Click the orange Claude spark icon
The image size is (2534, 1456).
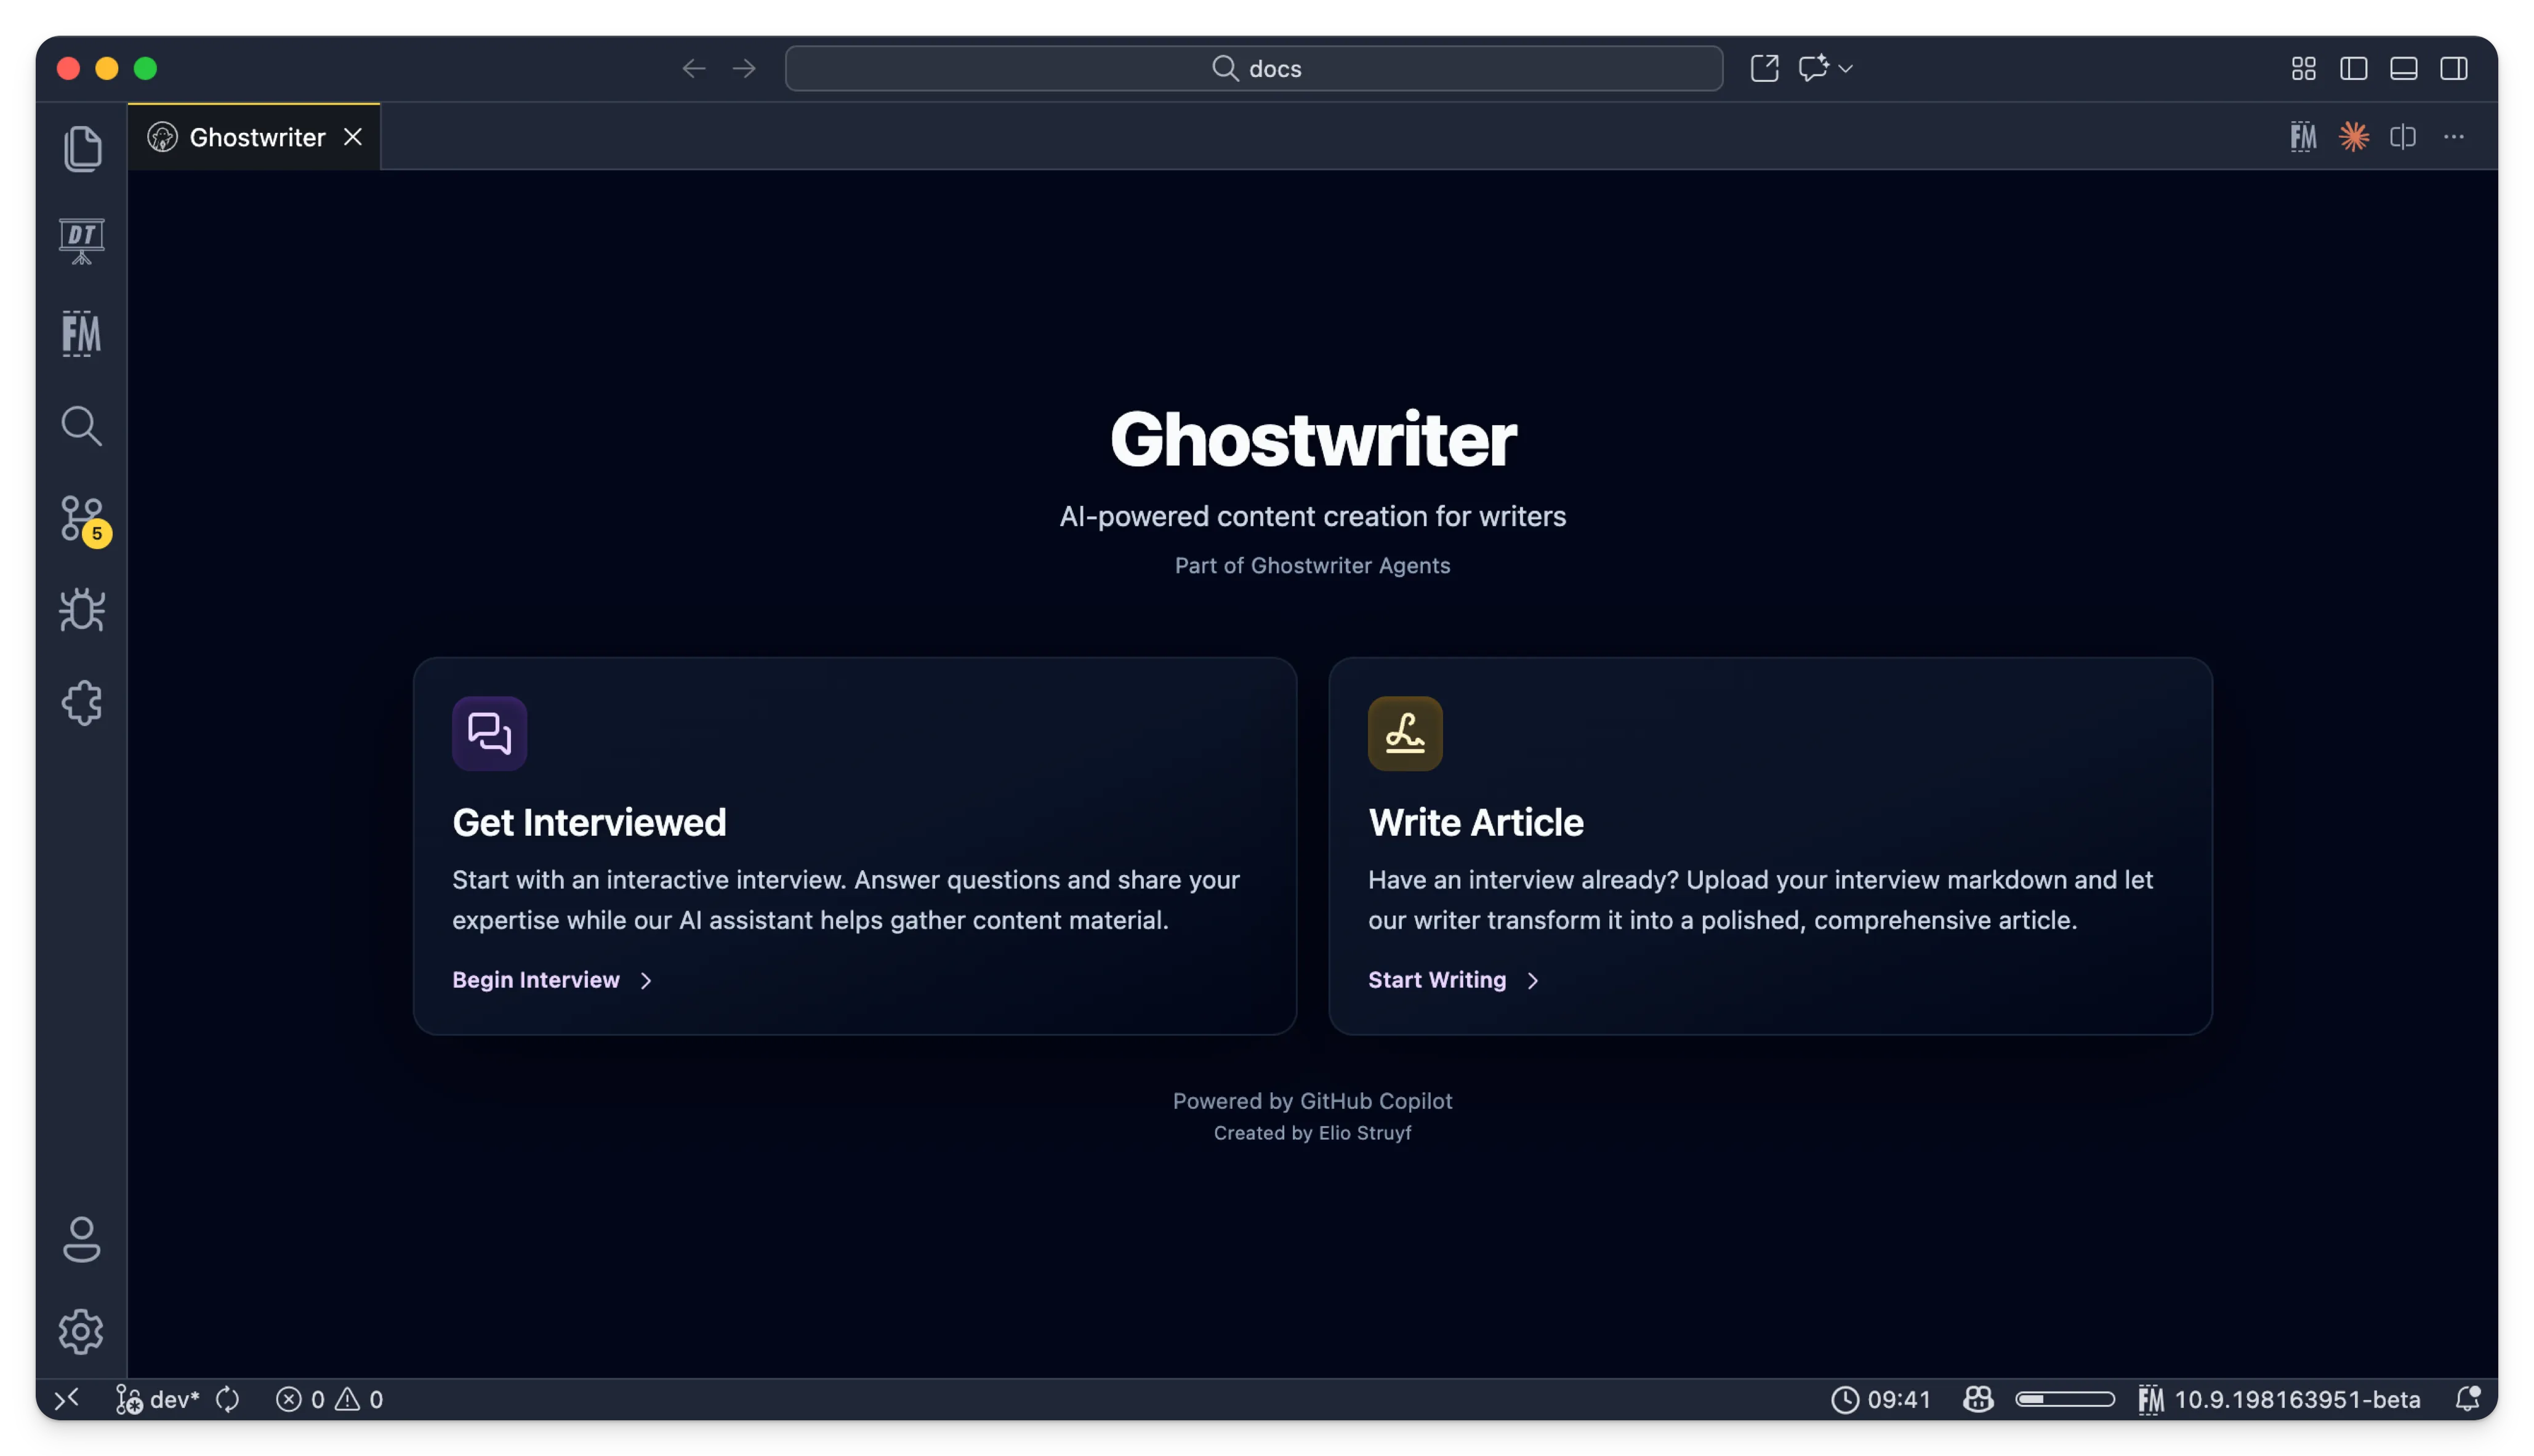[x=2353, y=137]
